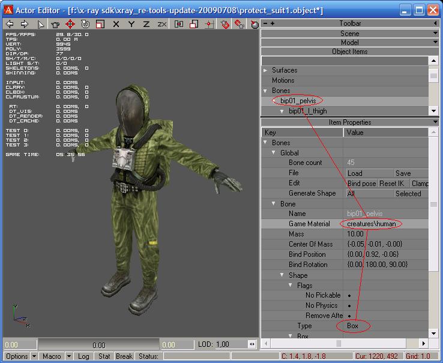Activate the red move gizmo tool

tap(70, 24)
